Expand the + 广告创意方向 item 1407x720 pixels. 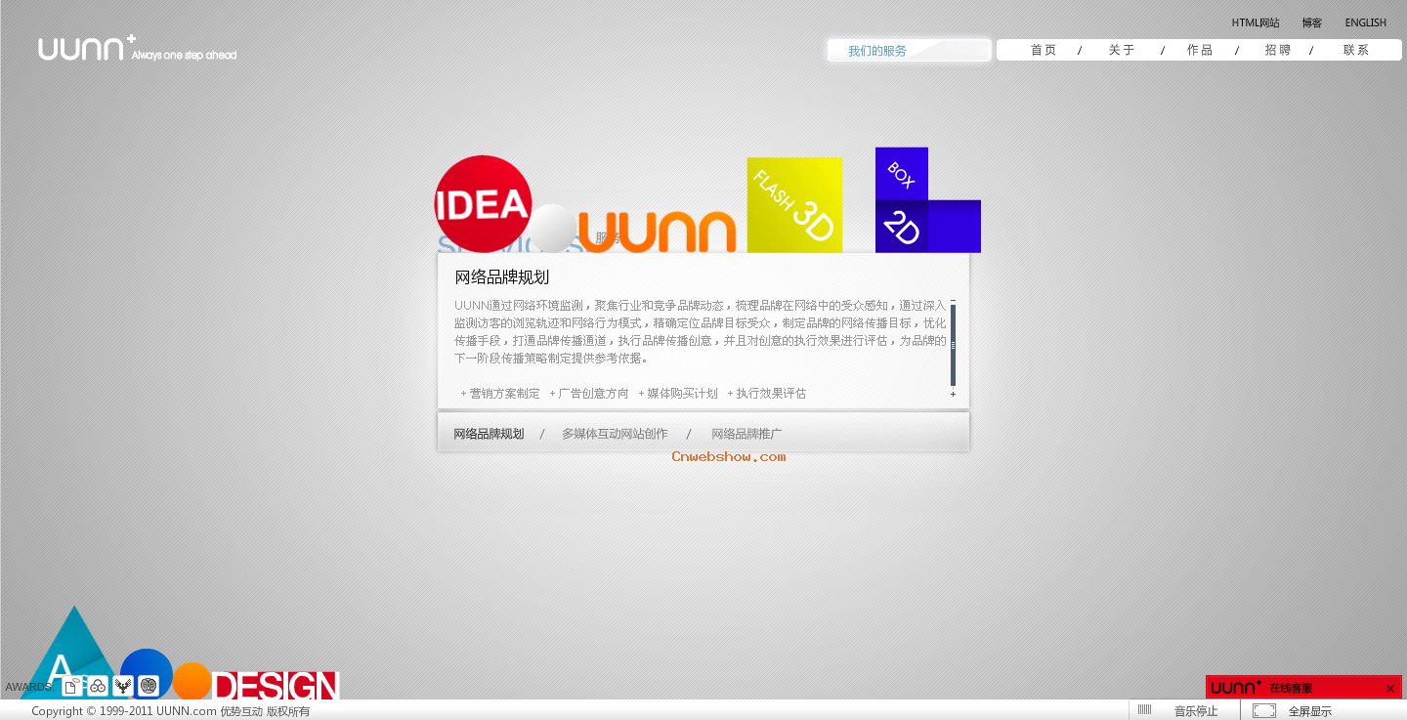(x=589, y=393)
